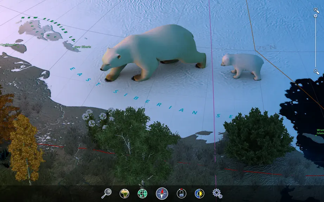This screenshot has width=324, height=202.
Task: Select the Wrangel Island place label
Action: point(320,132)
